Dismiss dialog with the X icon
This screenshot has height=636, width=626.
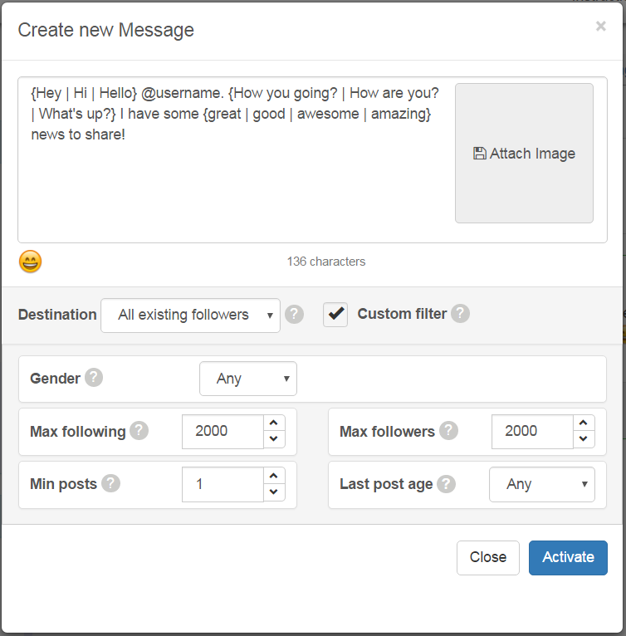tap(601, 26)
